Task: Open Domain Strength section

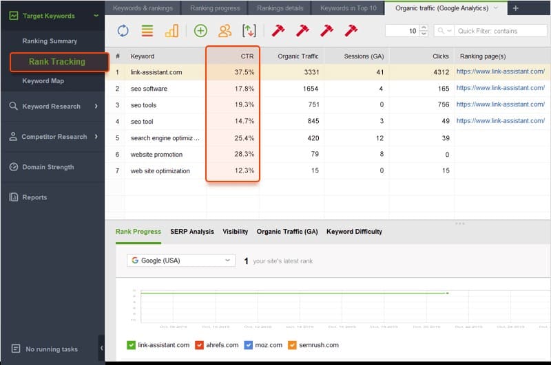Action: [x=48, y=167]
